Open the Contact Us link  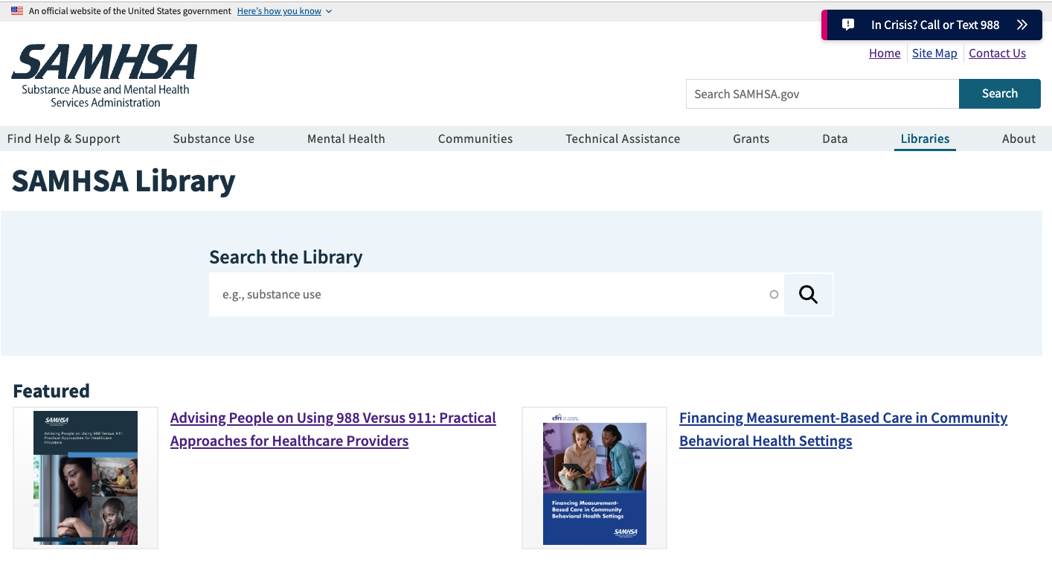997,53
